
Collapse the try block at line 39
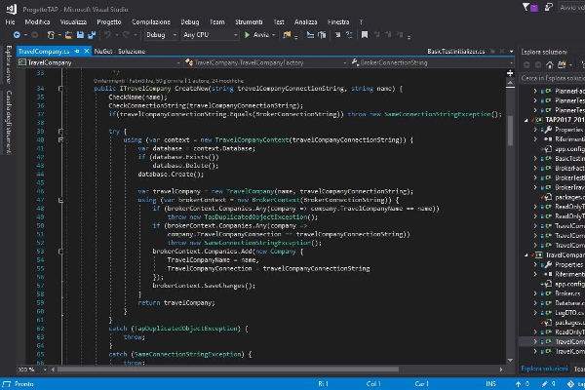click(60, 132)
